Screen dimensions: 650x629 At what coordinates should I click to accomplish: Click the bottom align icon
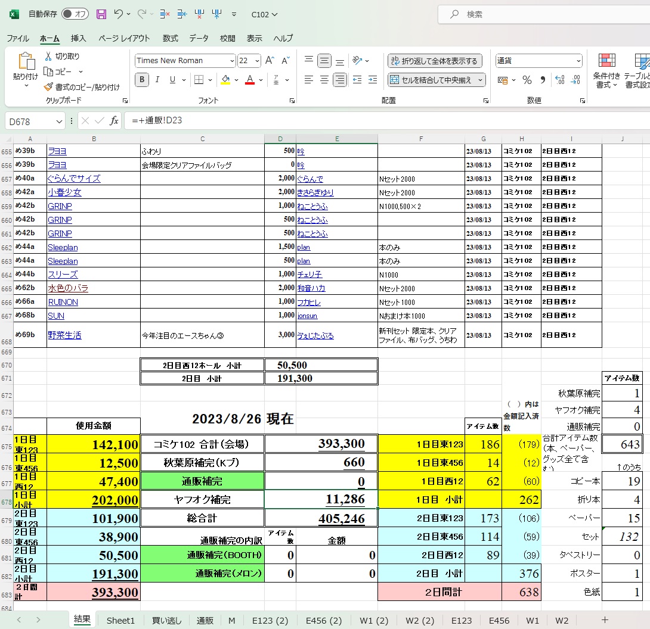coord(340,61)
